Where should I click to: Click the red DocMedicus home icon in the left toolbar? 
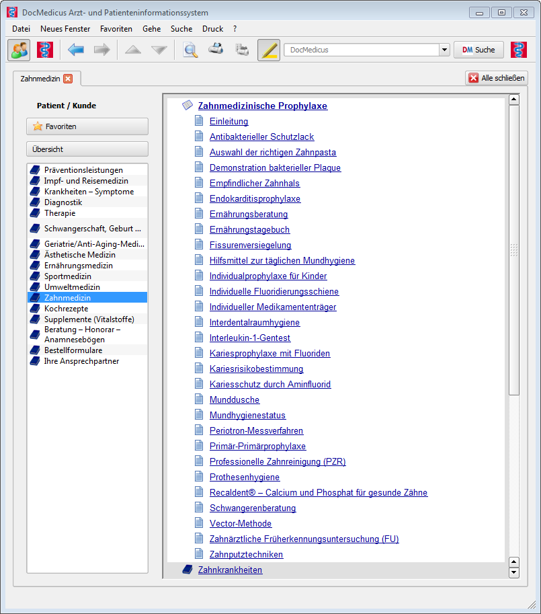(x=45, y=50)
